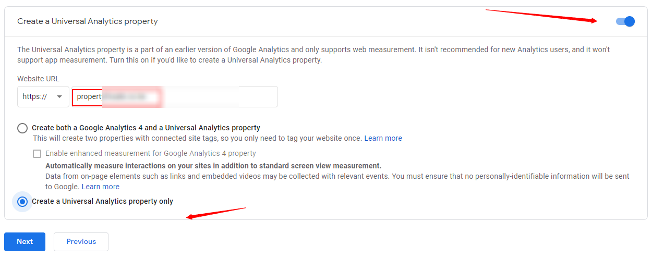This screenshot has height=258, width=652.
Task: Click 'Create both a Google Analytics 4 and a Universal Analytics property' text
Action: point(146,128)
